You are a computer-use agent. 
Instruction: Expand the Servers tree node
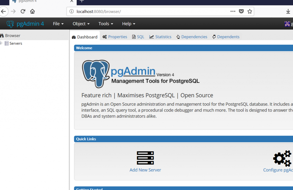click(1, 43)
